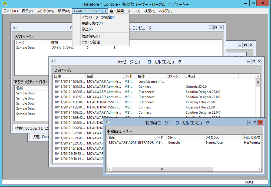Click the 種類 column header in input sources

click(61, 42)
